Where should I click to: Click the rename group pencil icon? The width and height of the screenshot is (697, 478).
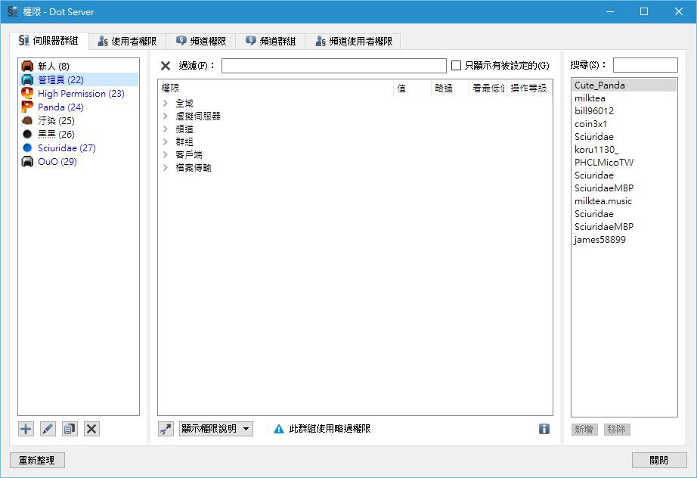tap(48, 429)
